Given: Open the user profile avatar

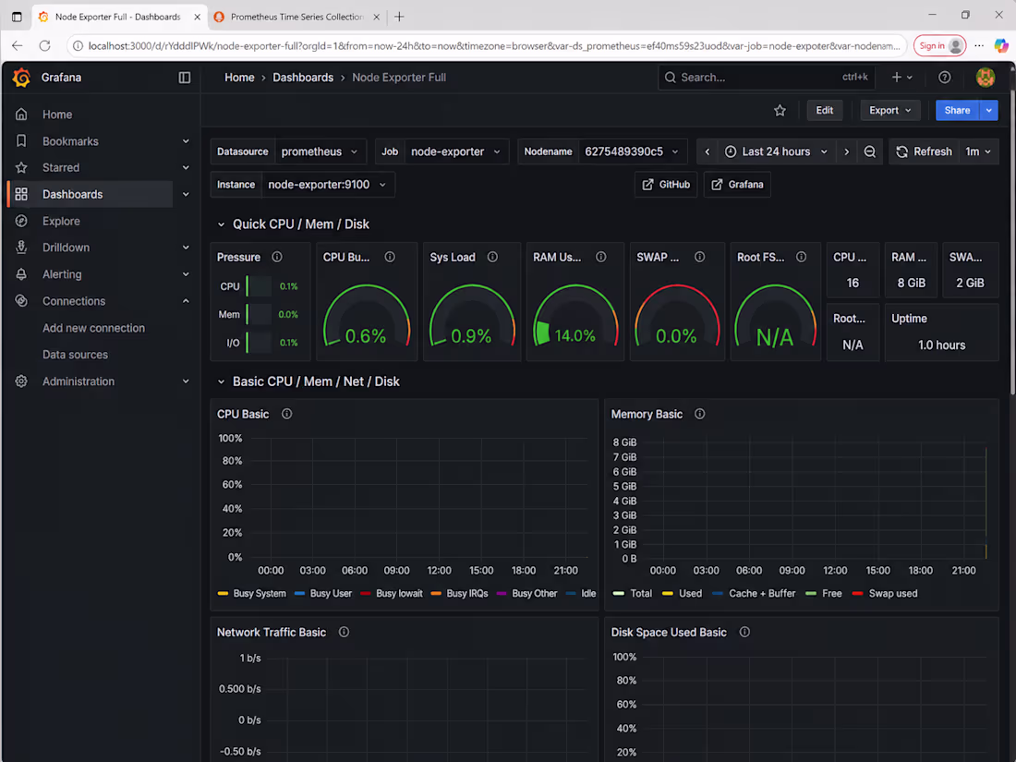Looking at the screenshot, I should tap(986, 77).
